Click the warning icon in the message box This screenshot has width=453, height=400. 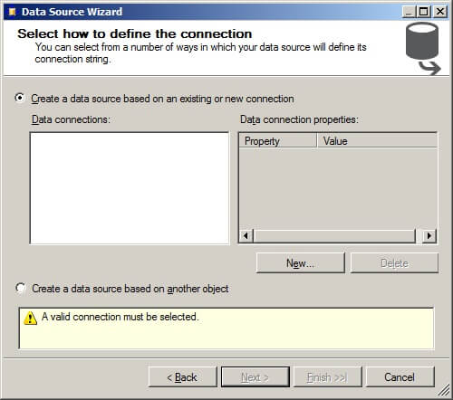click(x=30, y=318)
